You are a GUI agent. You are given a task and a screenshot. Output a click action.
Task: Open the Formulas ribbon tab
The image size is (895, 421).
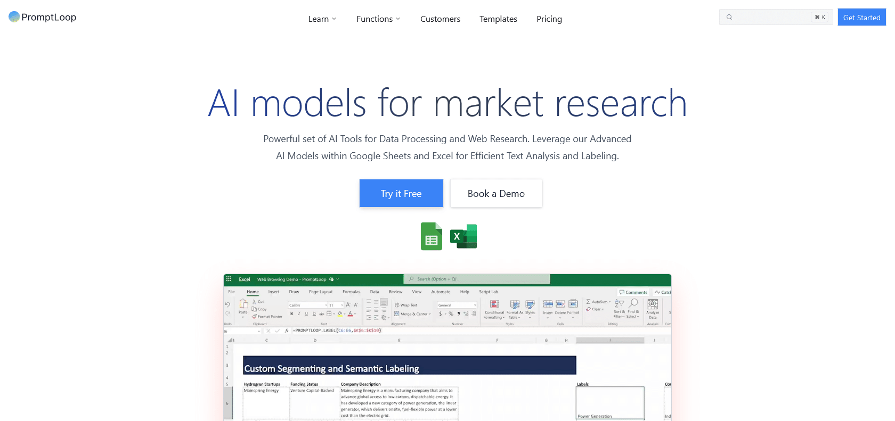click(351, 292)
